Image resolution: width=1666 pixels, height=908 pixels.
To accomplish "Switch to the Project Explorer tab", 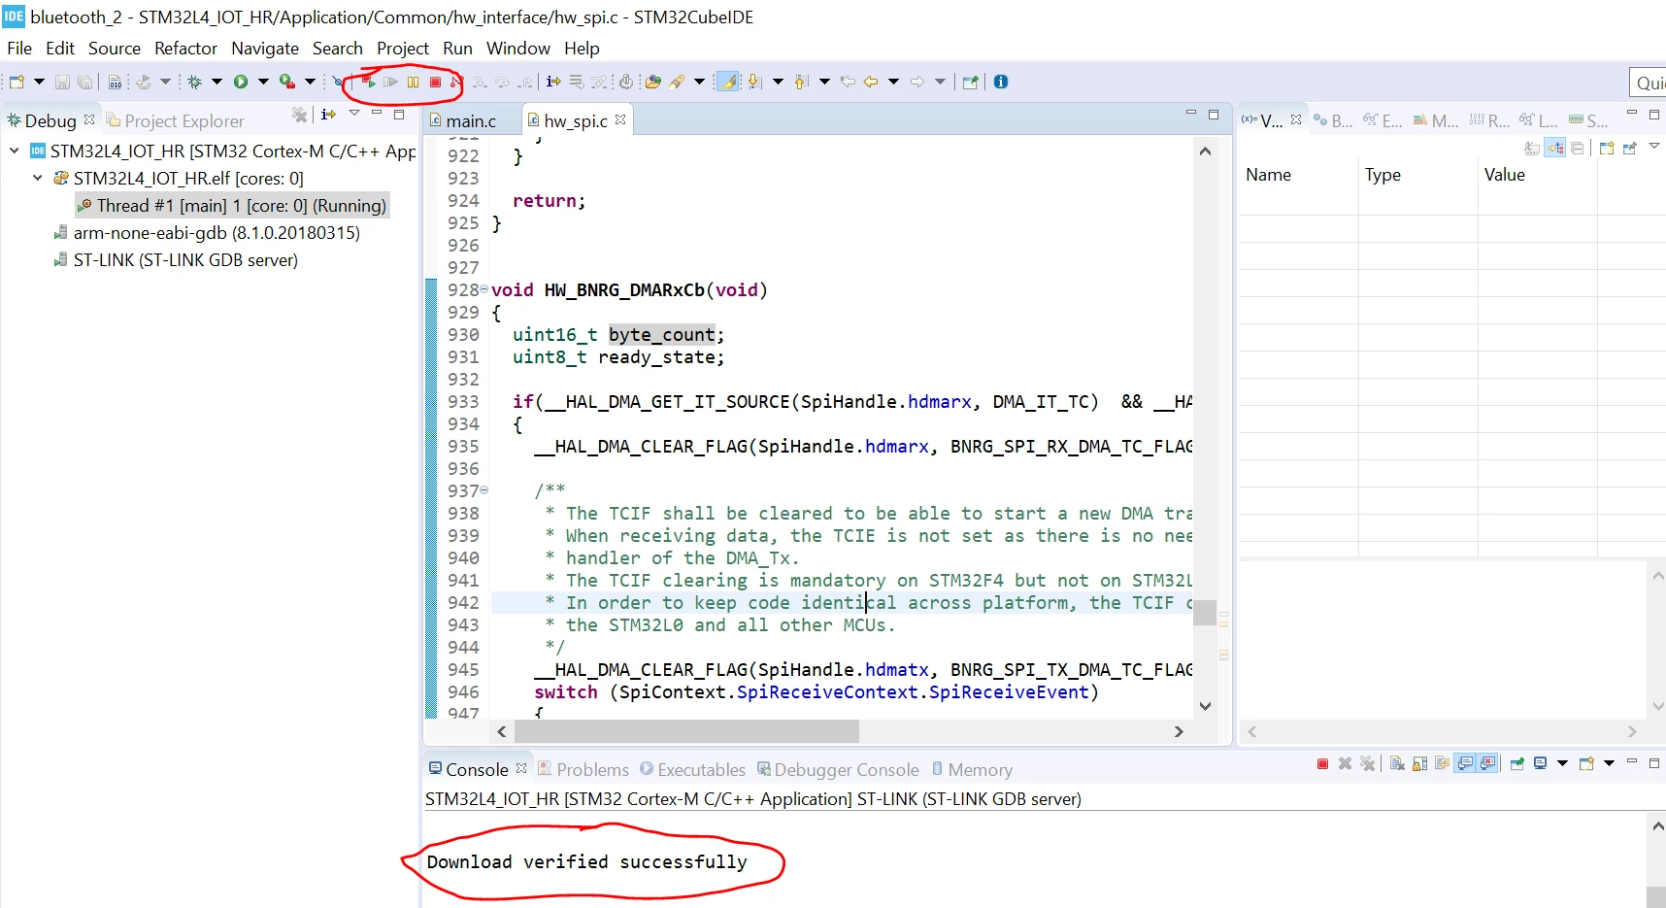I will tap(175, 120).
